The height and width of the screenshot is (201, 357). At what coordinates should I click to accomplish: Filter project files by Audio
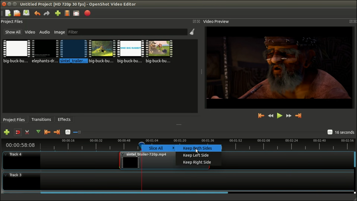pyautogui.click(x=44, y=32)
